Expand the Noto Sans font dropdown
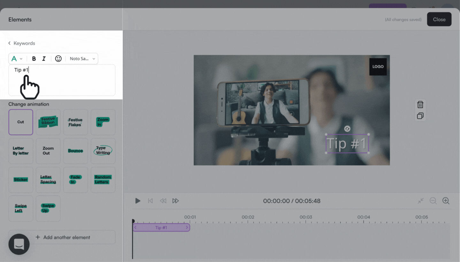 [82, 59]
